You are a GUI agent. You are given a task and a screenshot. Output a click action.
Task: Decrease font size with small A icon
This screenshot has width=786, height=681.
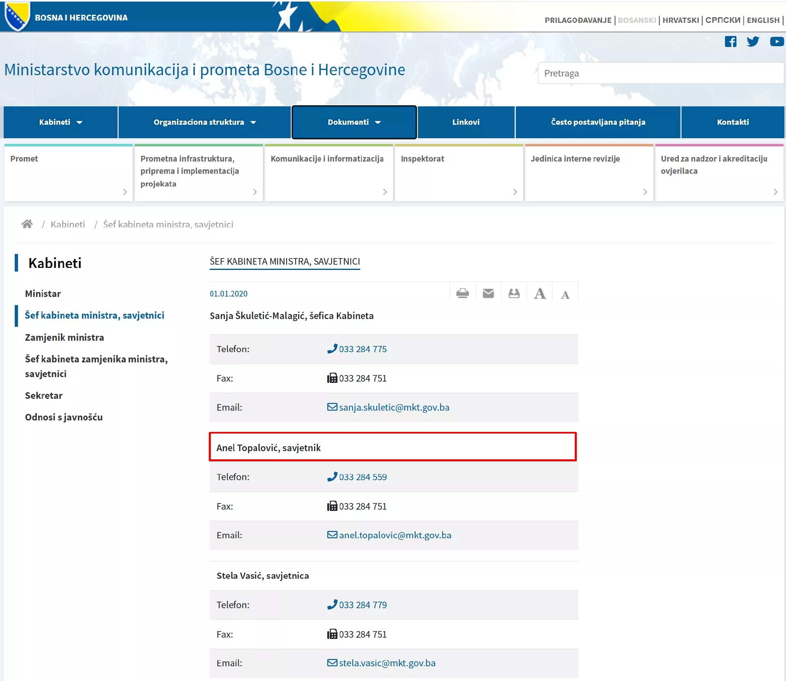565,294
